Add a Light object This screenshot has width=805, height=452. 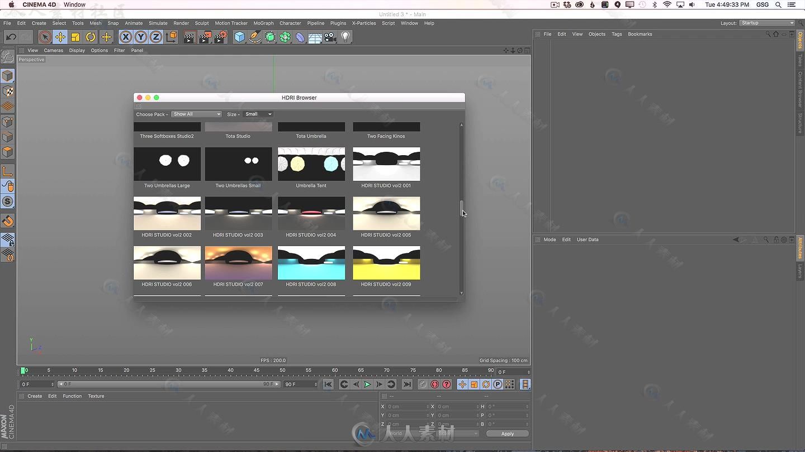point(345,37)
